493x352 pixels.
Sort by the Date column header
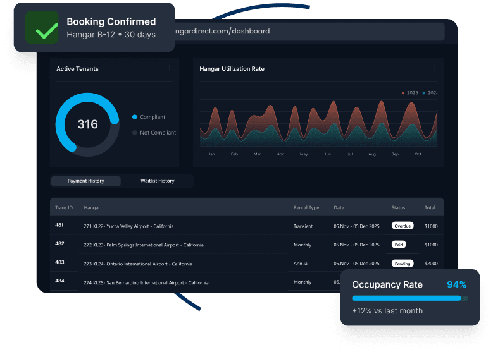[x=339, y=207]
